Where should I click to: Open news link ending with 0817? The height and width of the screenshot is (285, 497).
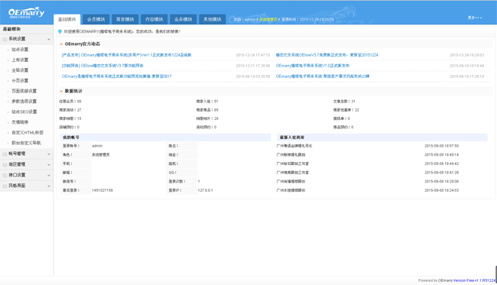[x=117, y=76]
